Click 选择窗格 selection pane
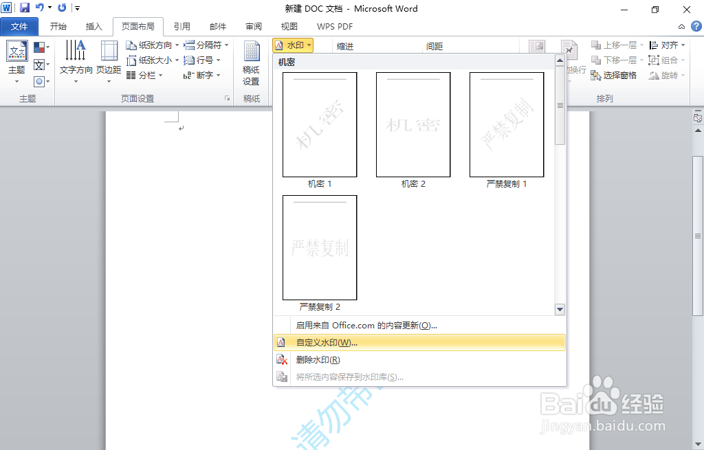 (614, 76)
